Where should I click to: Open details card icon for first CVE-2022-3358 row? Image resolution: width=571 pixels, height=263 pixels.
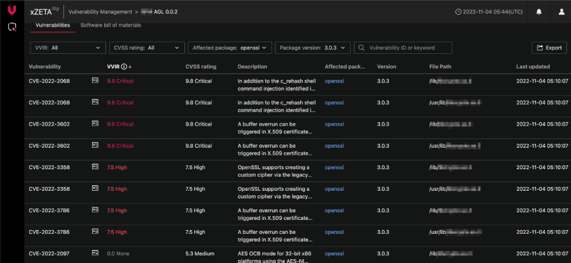[95, 167]
